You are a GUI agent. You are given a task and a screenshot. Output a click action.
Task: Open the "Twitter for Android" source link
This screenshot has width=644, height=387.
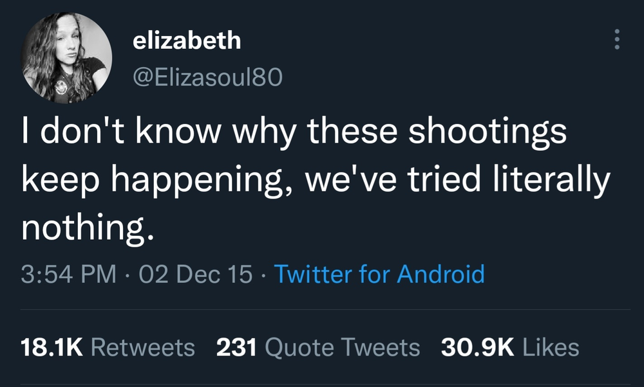coord(379,274)
